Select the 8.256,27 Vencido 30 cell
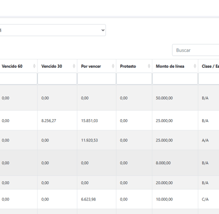Viewport: 219px width, 214px height. (48, 121)
